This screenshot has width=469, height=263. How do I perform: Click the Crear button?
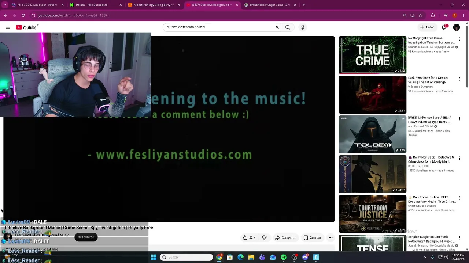coord(427,27)
